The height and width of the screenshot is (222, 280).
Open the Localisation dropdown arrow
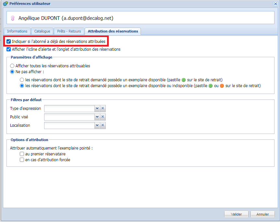(97, 125)
